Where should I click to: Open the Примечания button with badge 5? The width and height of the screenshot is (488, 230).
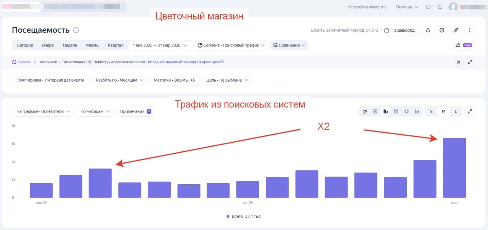[135, 111]
